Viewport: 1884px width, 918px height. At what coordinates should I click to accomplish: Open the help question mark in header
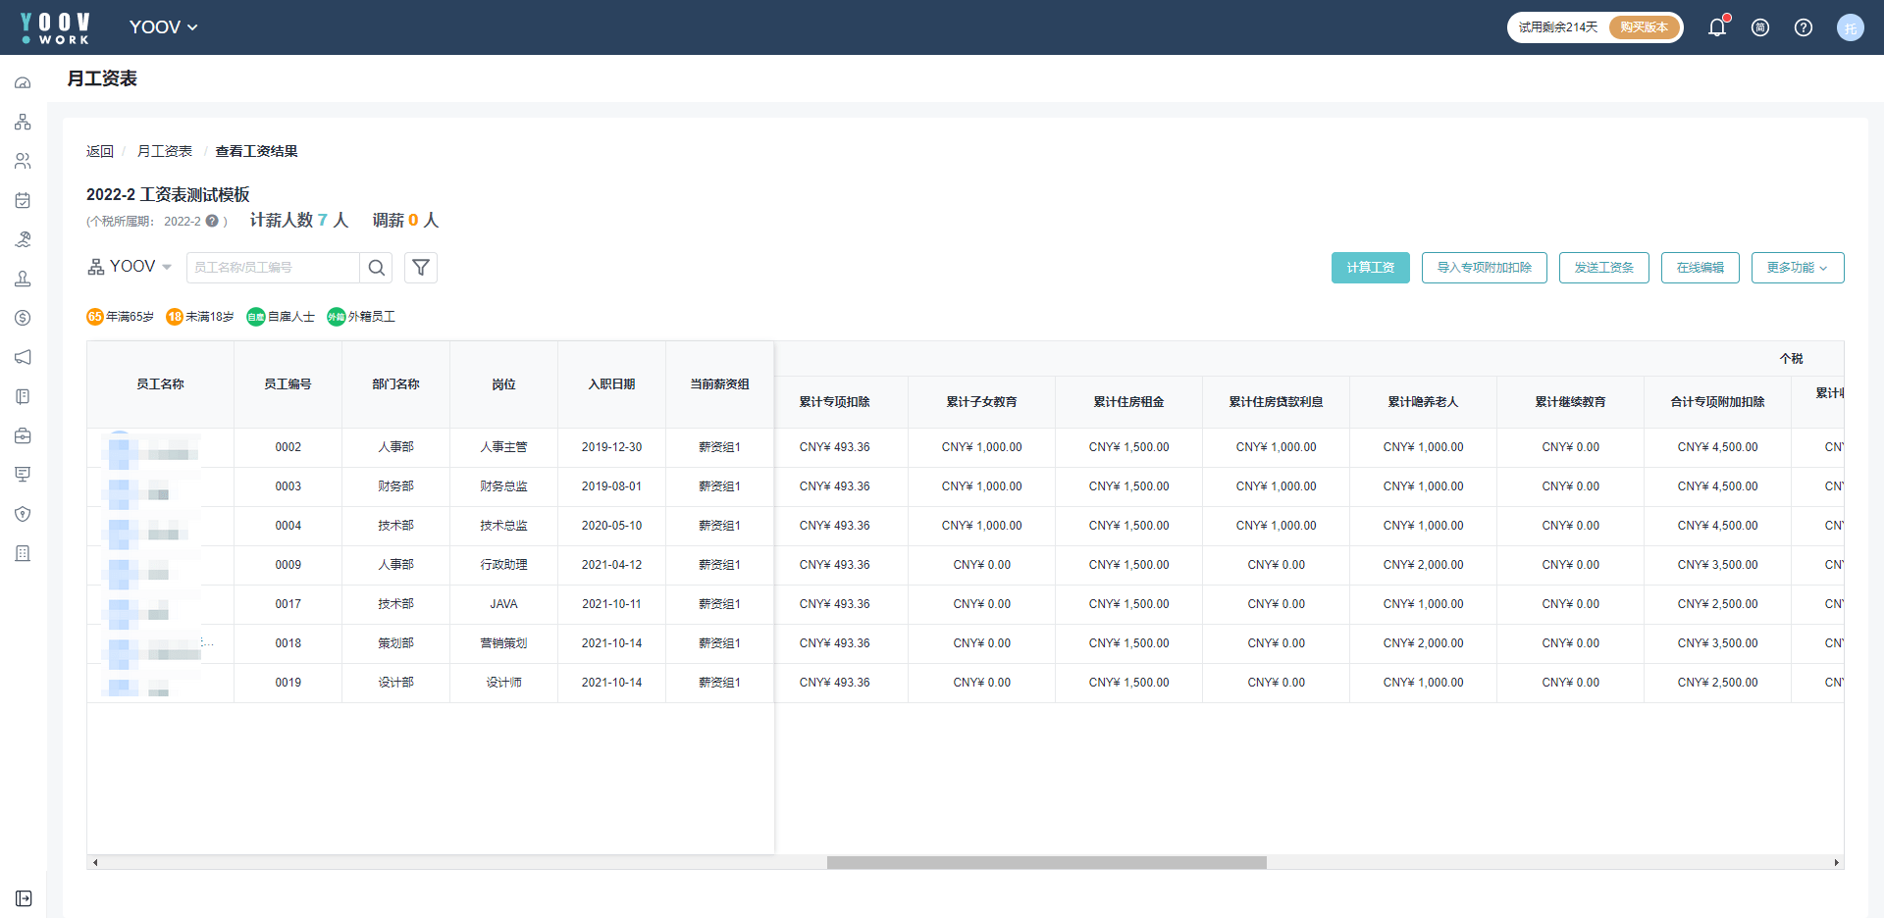point(1804,27)
